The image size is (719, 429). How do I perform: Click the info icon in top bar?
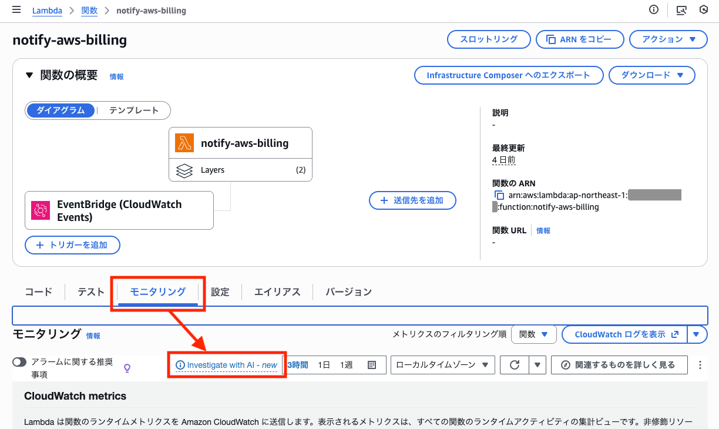pos(654,10)
